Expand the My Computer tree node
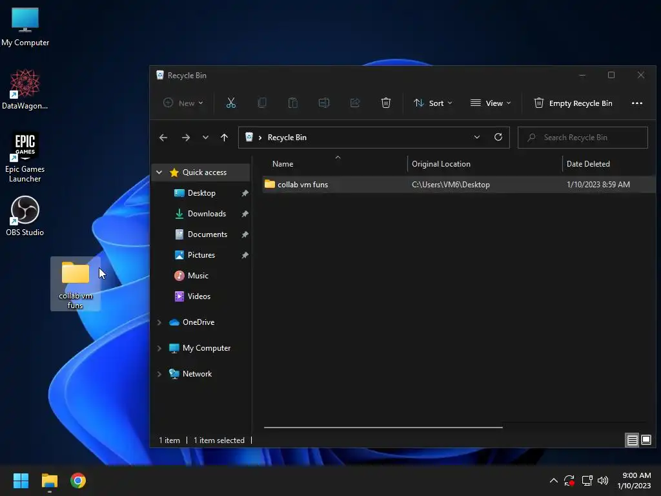Viewport: 661px width, 496px height. coord(159,348)
